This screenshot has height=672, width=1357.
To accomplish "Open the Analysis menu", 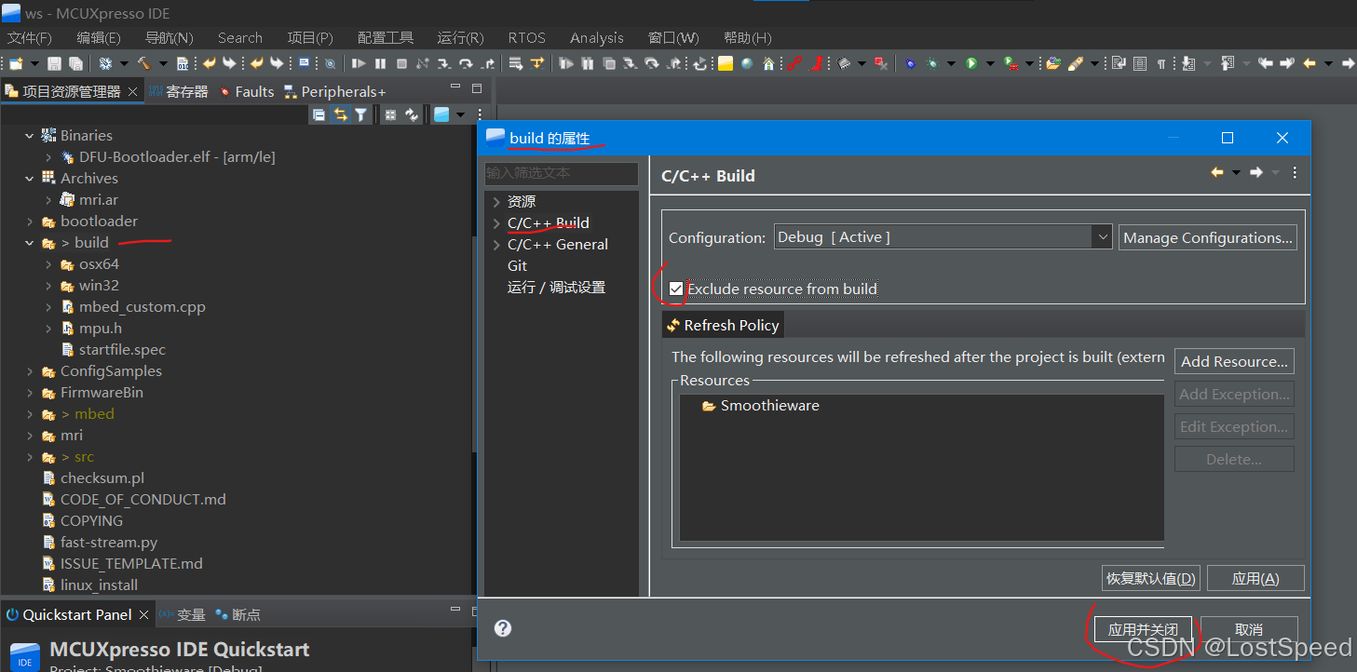I will point(597,38).
